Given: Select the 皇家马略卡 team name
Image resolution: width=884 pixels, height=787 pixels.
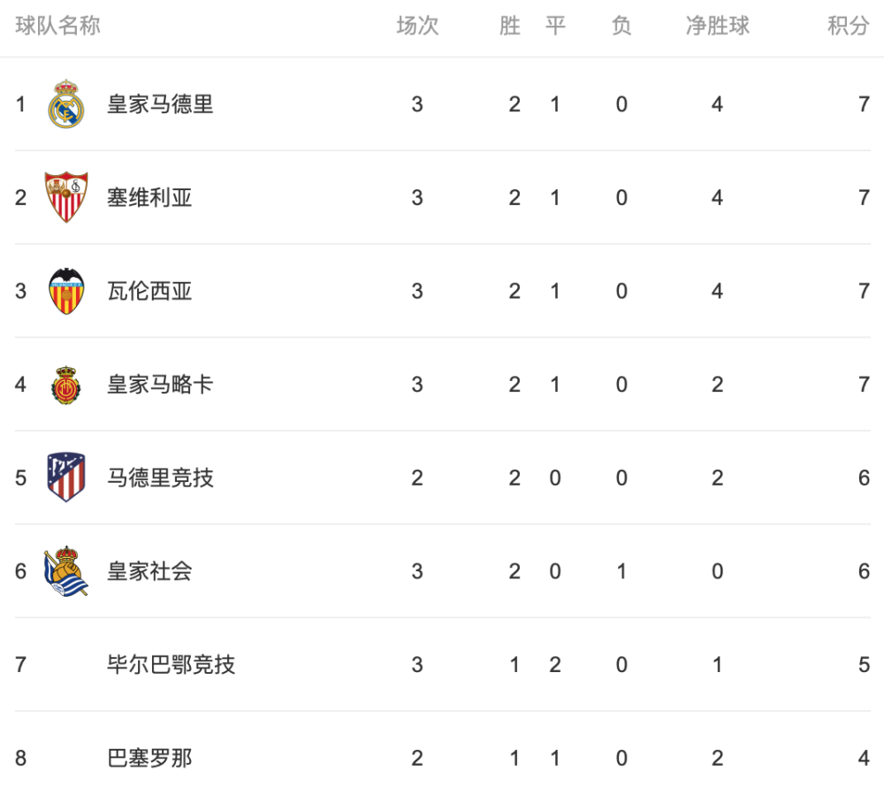Looking at the screenshot, I should (160, 385).
